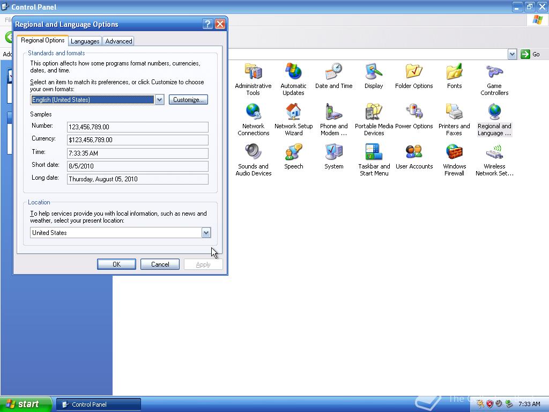Close the Regional and Language Options dialog

[220, 24]
